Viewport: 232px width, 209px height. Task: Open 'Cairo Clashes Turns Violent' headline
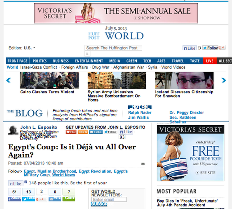pos(47,92)
